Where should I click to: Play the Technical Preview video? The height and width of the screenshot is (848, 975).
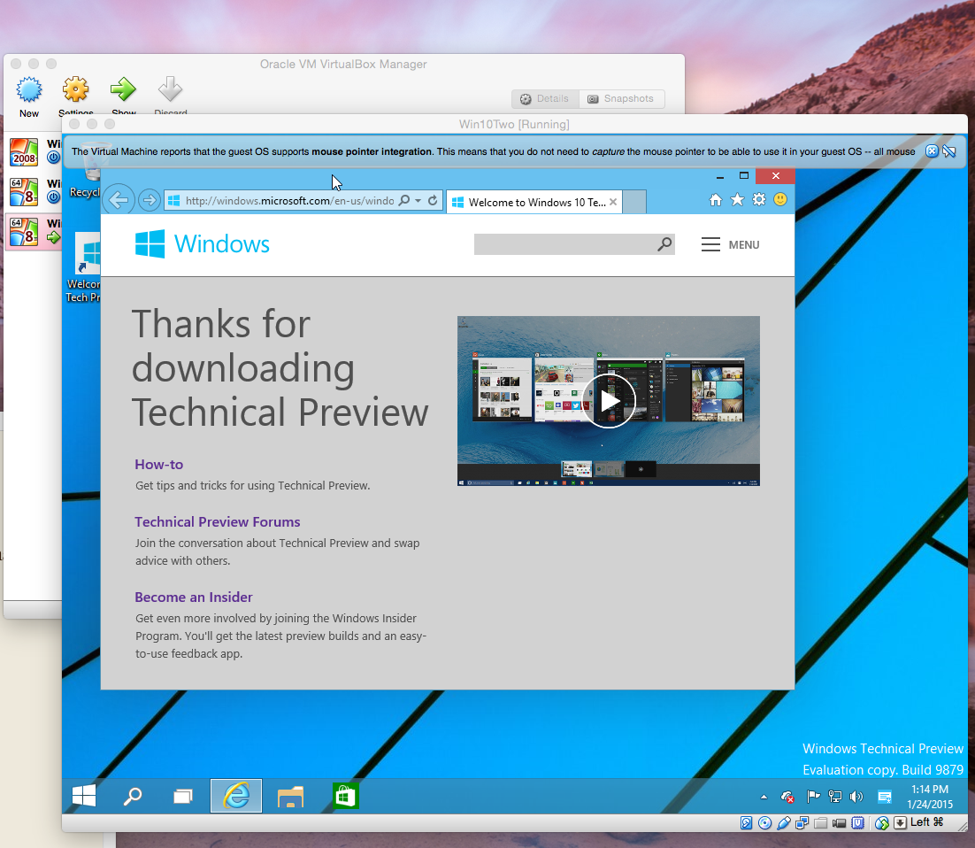coord(609,401)
